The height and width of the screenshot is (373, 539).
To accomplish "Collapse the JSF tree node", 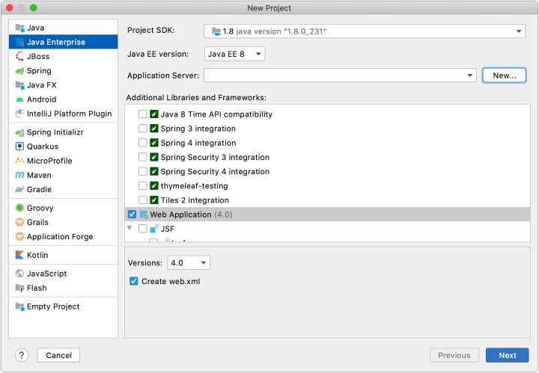I will [x=130, y=228].
